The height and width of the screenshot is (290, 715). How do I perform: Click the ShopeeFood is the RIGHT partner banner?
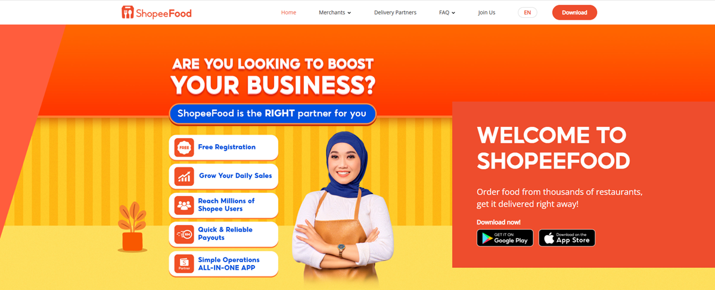click(x=272, y=114)
